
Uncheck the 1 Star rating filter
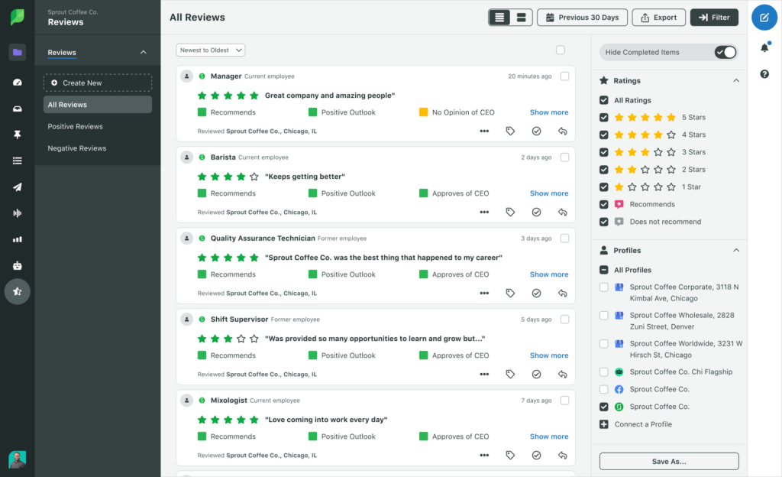point(604,187)
